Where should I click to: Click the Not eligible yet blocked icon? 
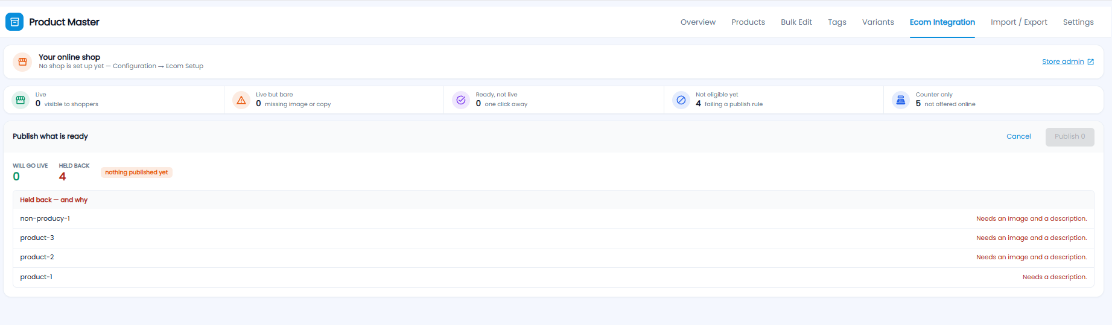681,99
